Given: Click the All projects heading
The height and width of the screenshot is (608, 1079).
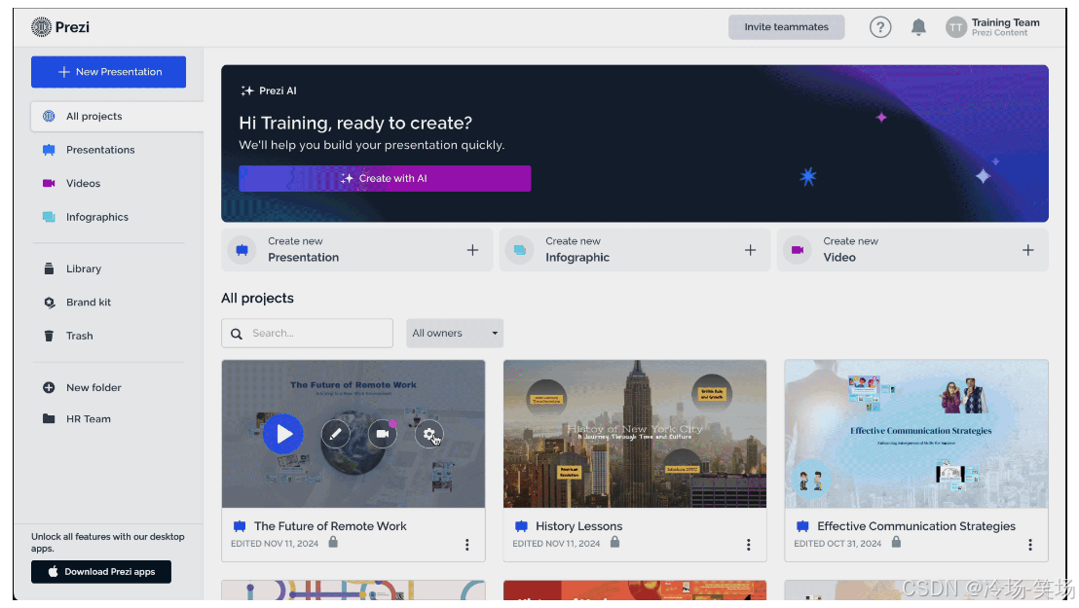Looking at the screenshot, I should (257, 298).
